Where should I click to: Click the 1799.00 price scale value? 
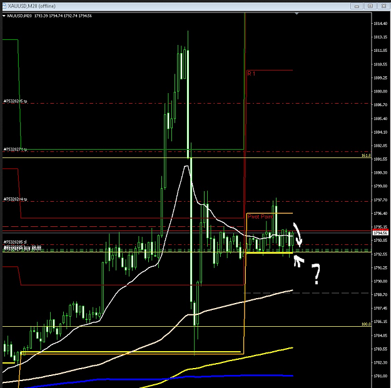point(380,186)
